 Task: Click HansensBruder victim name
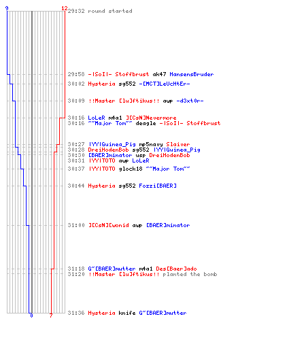[192, 74]
